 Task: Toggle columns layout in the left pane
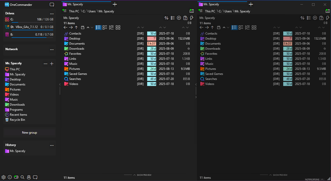point(192,11)
